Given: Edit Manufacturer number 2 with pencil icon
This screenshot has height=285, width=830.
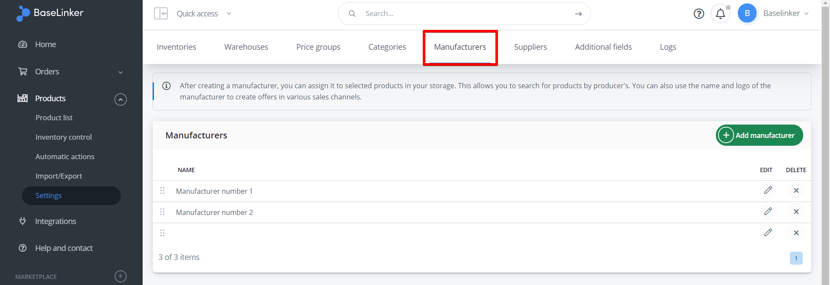Looking at the screenshot, I should click(x=768, y=211).
